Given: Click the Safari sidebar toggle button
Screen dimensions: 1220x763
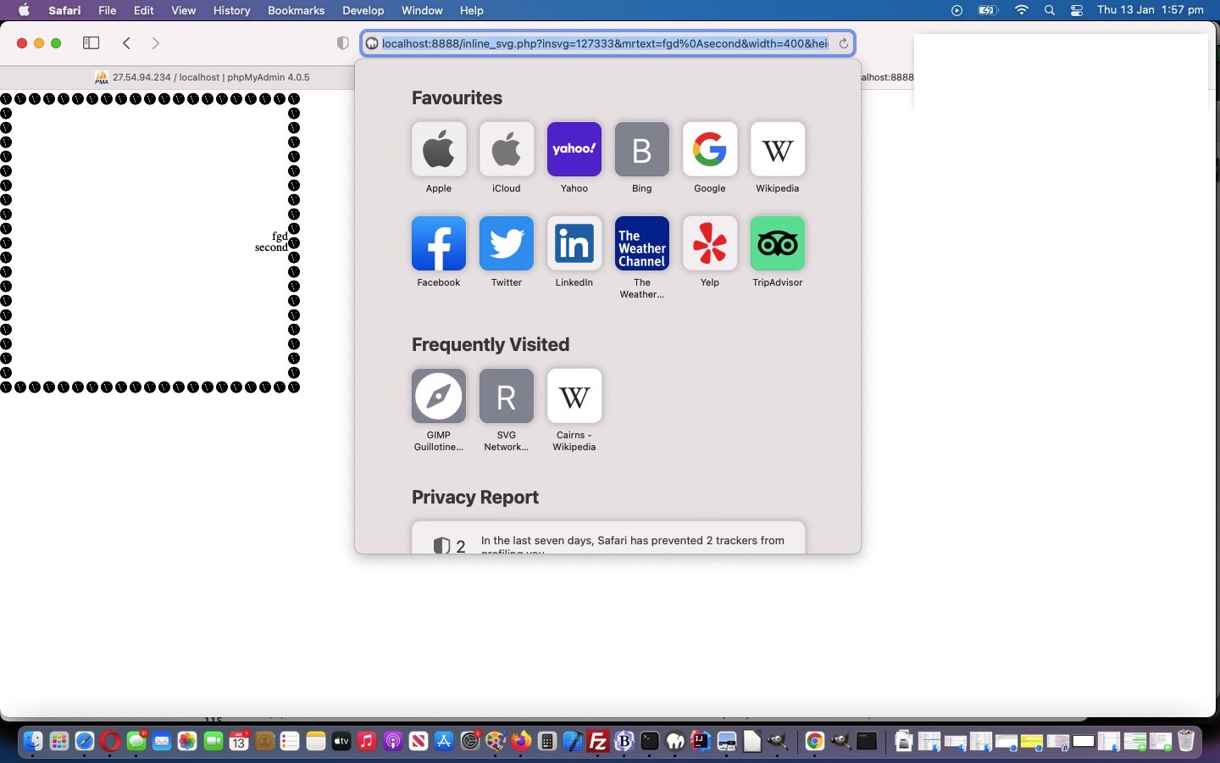Looking at the screenshot, I should pos(91,43).
